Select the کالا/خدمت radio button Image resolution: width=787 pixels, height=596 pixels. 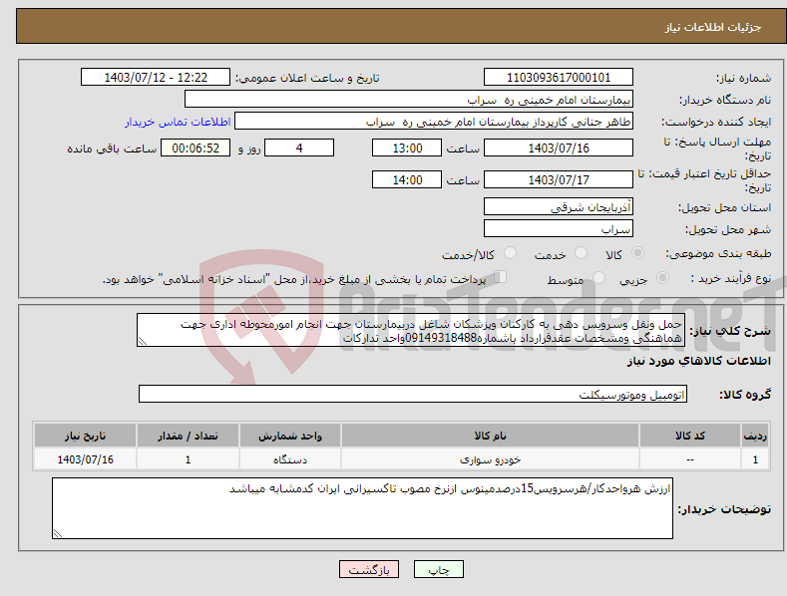click(510, 253)
